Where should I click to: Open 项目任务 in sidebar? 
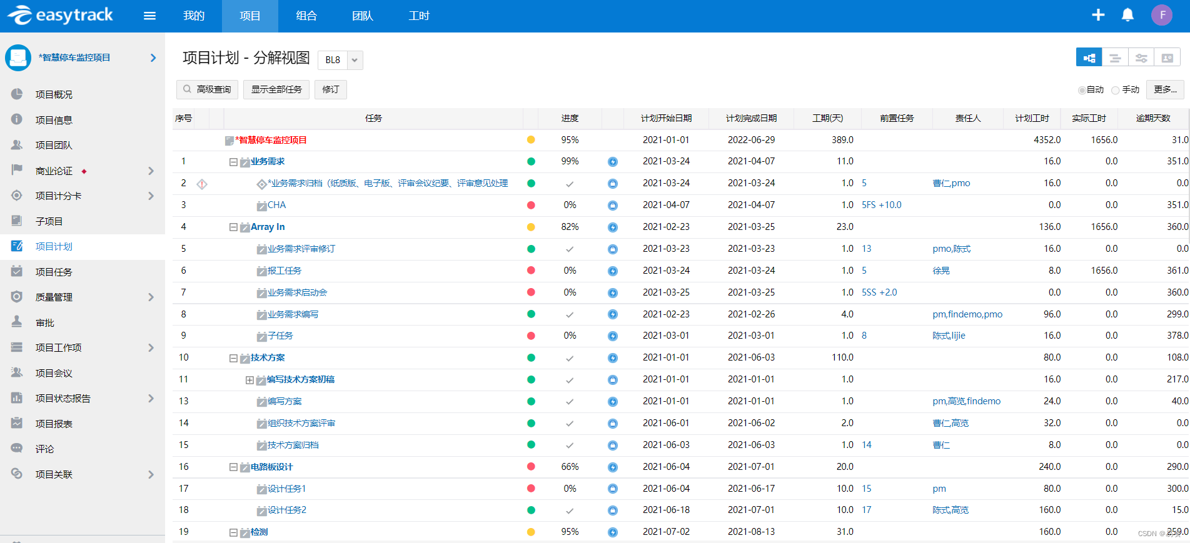83,272
